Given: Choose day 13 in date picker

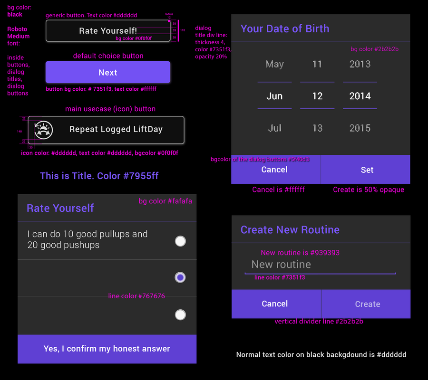Looking at the screenshot, I should pyautogui.click(x=317, y=128).
